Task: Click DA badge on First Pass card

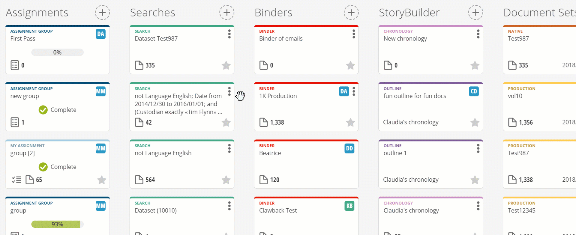Action: [100, 34]
